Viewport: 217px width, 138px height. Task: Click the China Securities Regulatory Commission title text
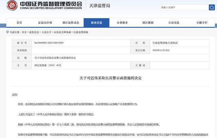point(51,8)
